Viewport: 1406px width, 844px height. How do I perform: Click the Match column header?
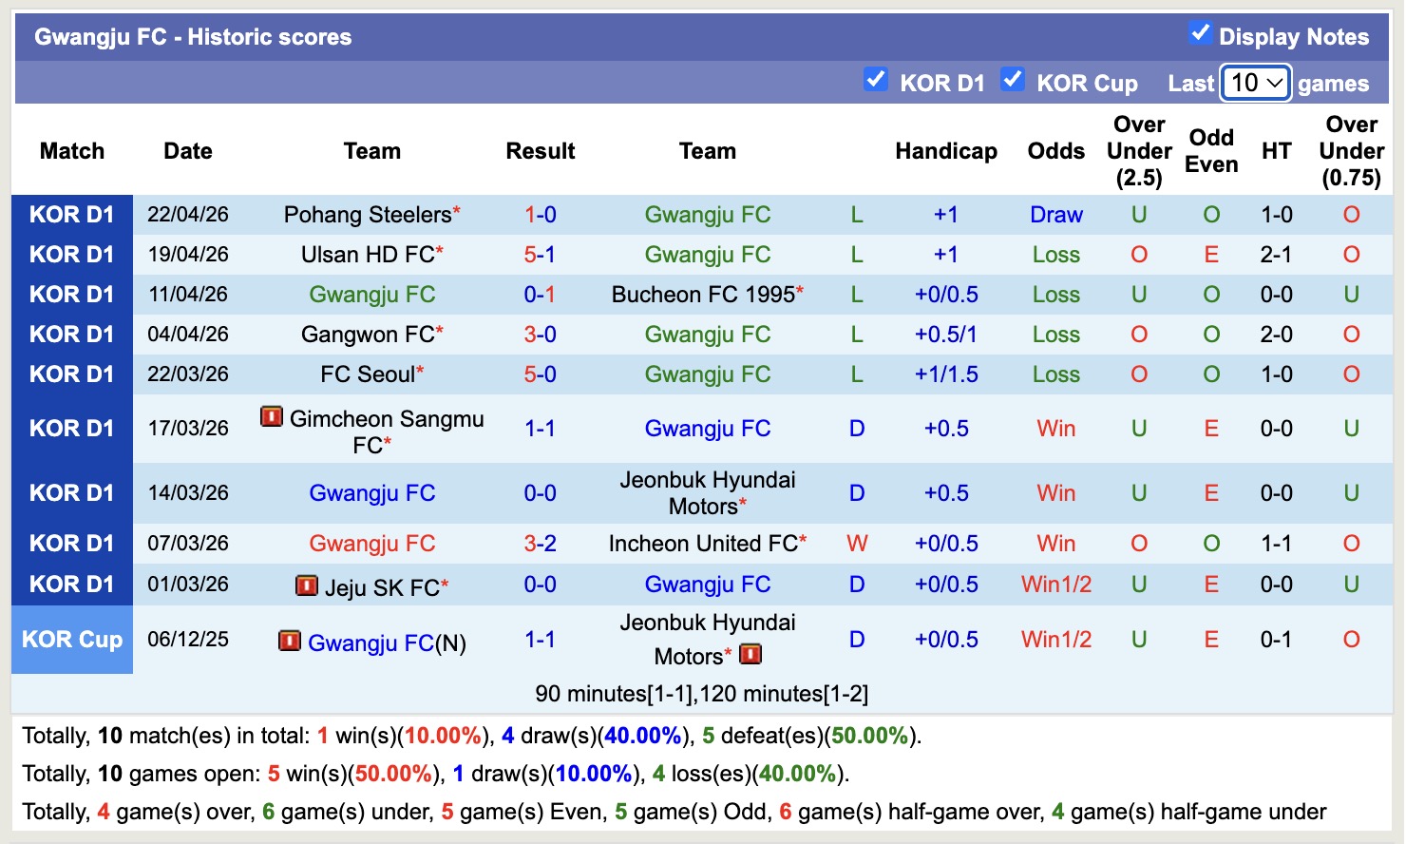[x=72, y=150]
